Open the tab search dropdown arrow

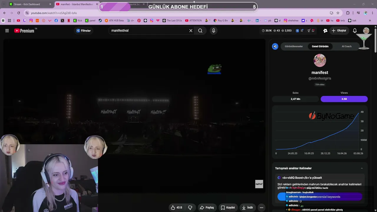[4, 4]
